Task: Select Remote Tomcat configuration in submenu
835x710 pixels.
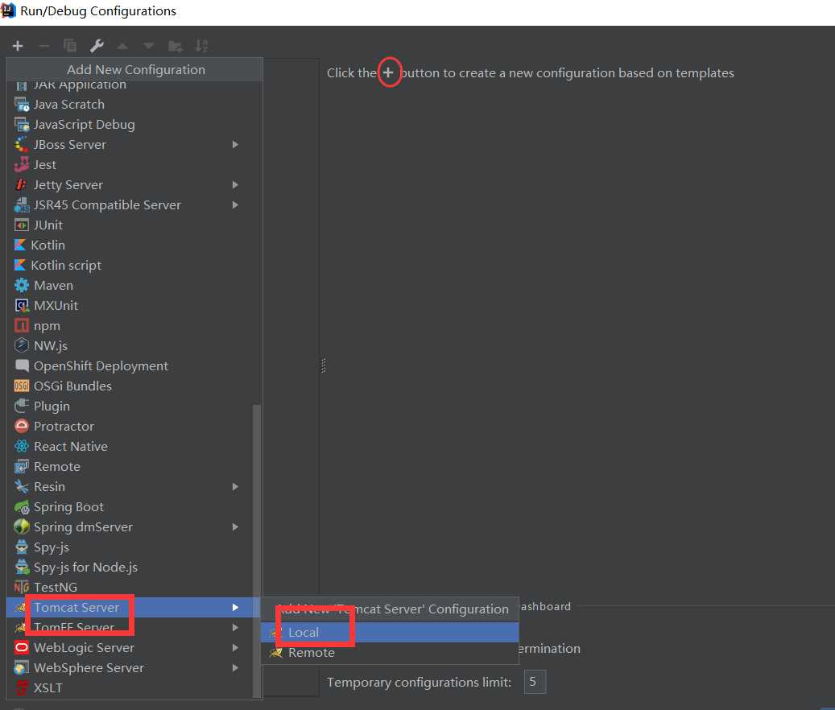Action: click(390, 653)
